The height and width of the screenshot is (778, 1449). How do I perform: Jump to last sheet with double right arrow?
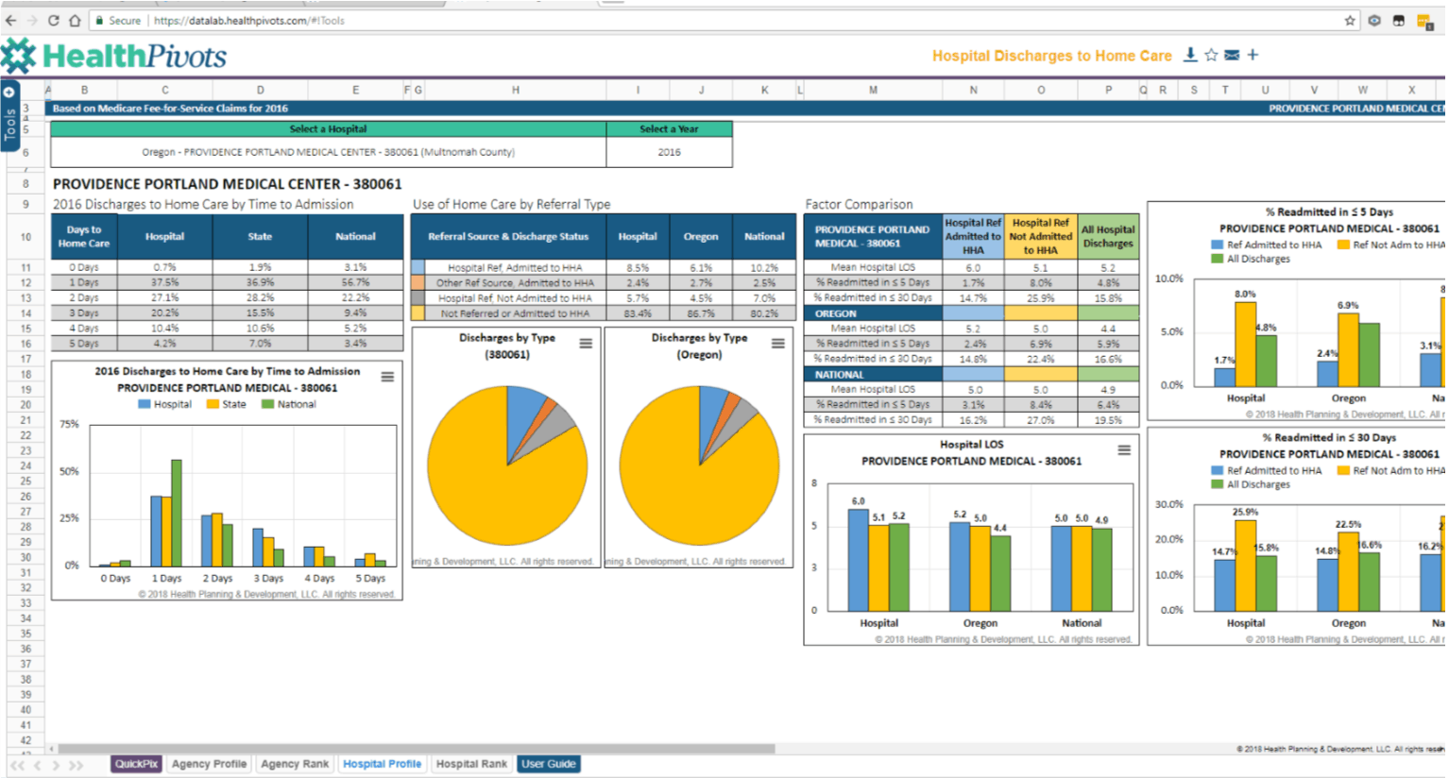tap(77, 765)
